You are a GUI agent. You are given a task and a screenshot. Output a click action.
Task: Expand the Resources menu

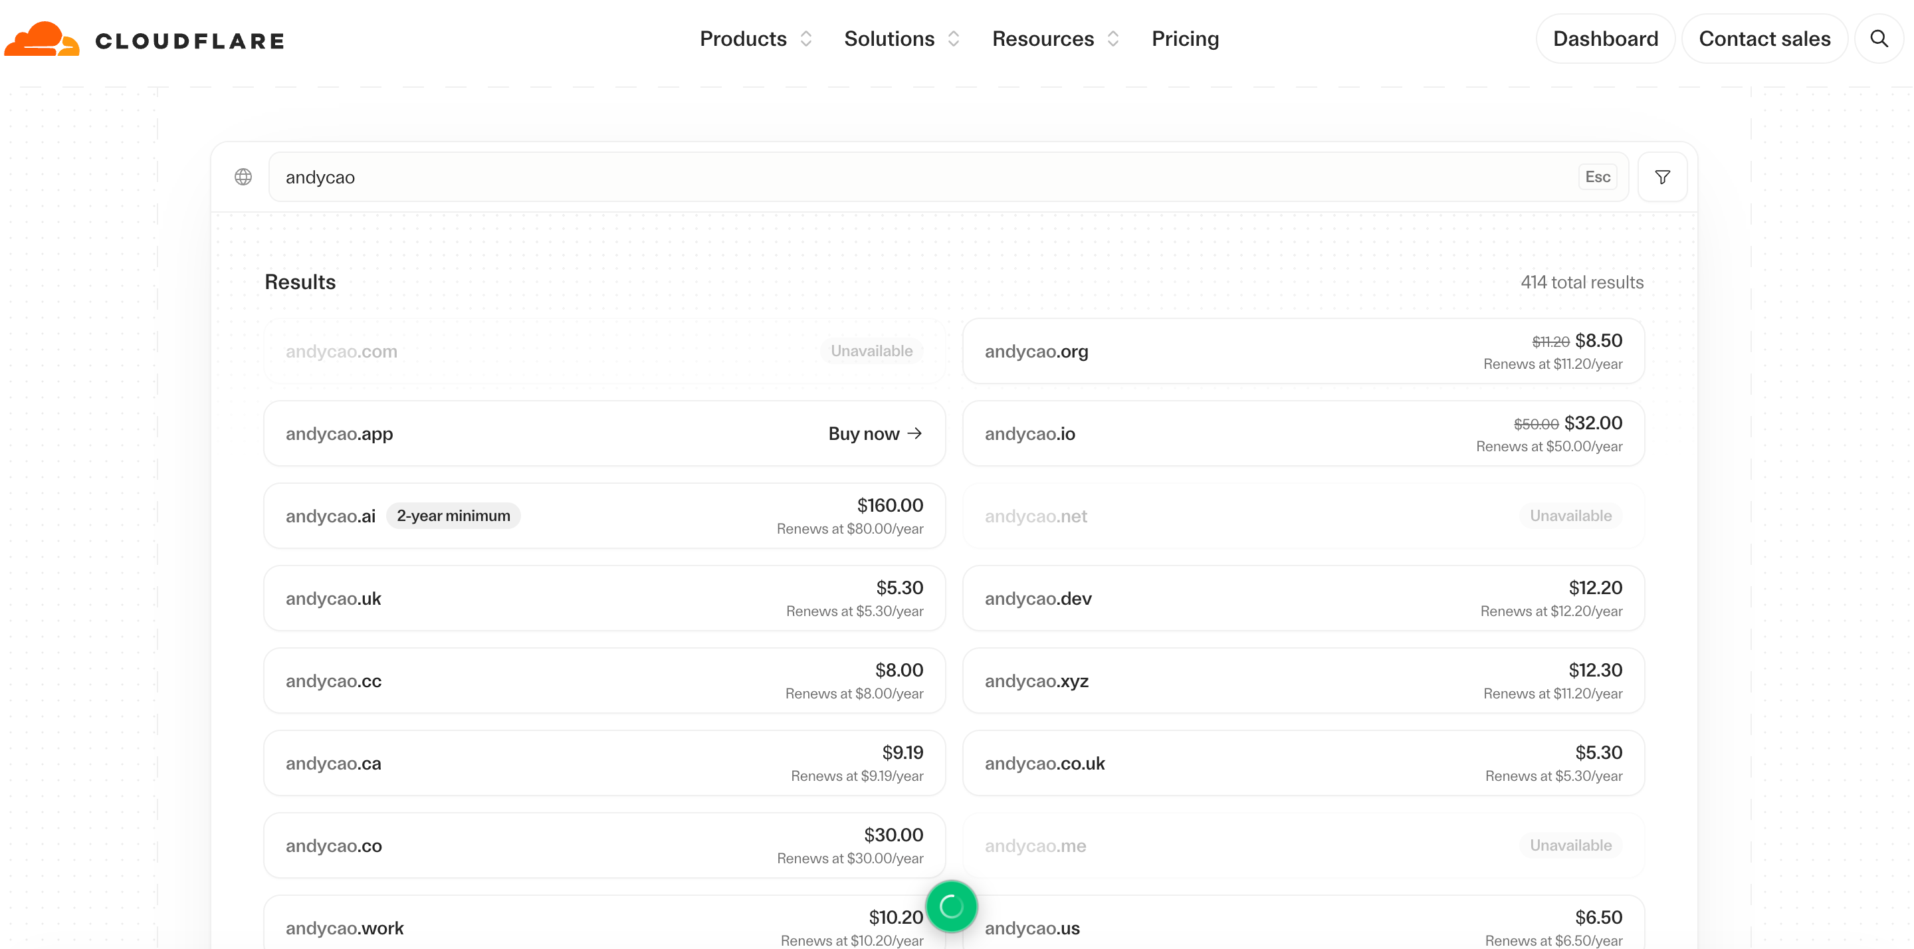[1055, 39]
